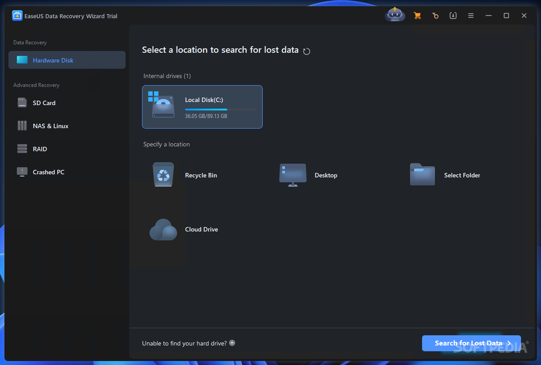Click 'Unable to find your hard drive?' text
The image size is (541, 365).
pos(184,343)
